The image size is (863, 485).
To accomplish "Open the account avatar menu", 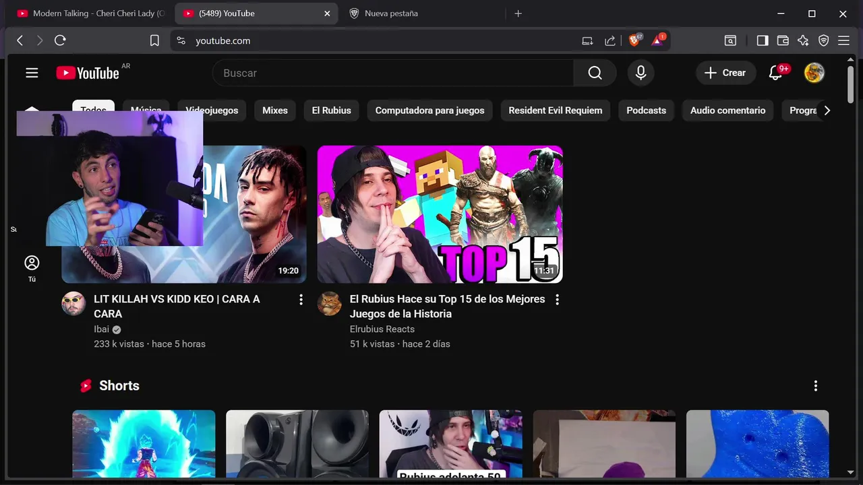I will click(814, 73).
